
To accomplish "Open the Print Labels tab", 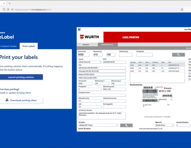I will point(29,46).
